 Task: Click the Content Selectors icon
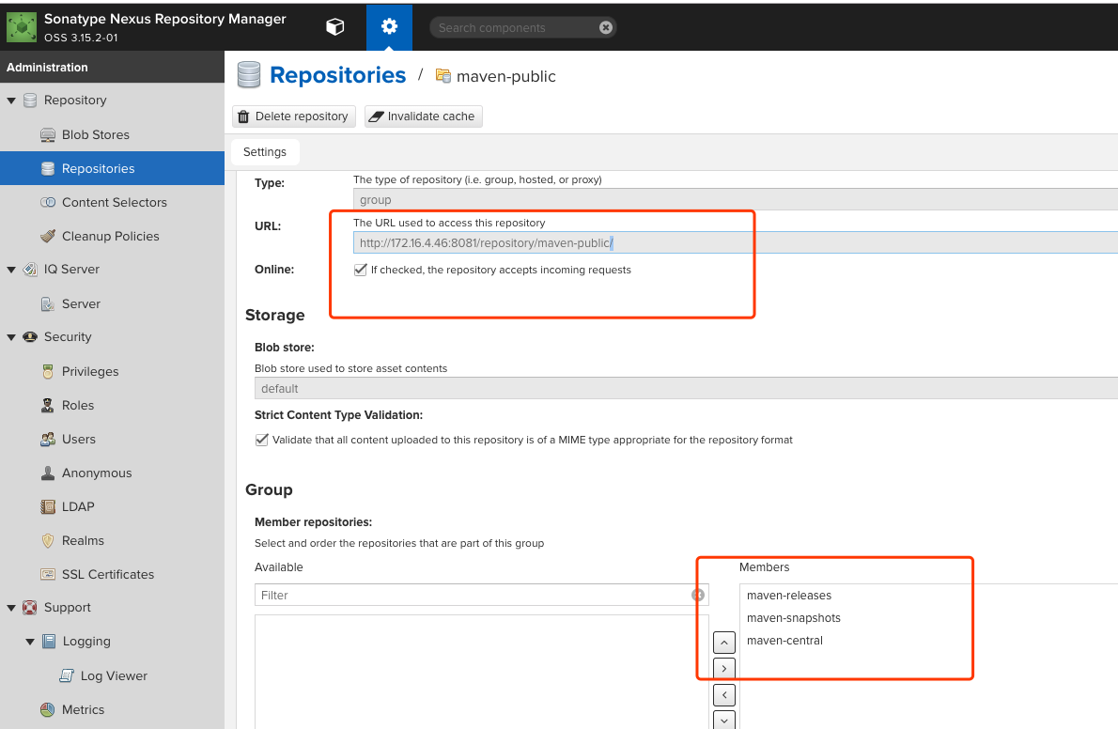point(48,203)
